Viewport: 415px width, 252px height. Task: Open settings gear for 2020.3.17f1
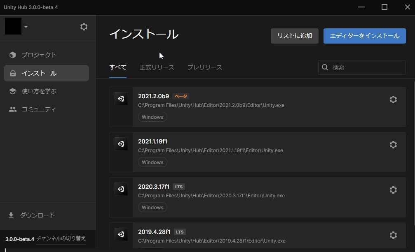click(393, 190)
